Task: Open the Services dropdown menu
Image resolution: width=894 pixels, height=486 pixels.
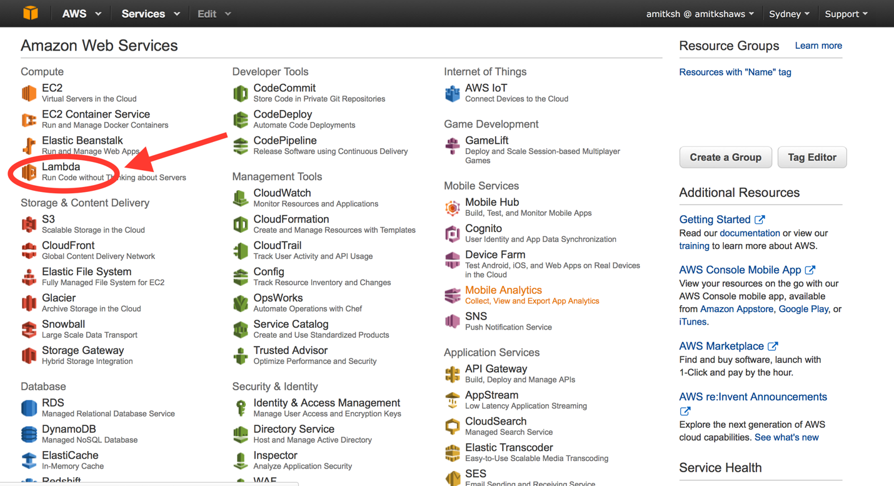Action: pos(151,14)
